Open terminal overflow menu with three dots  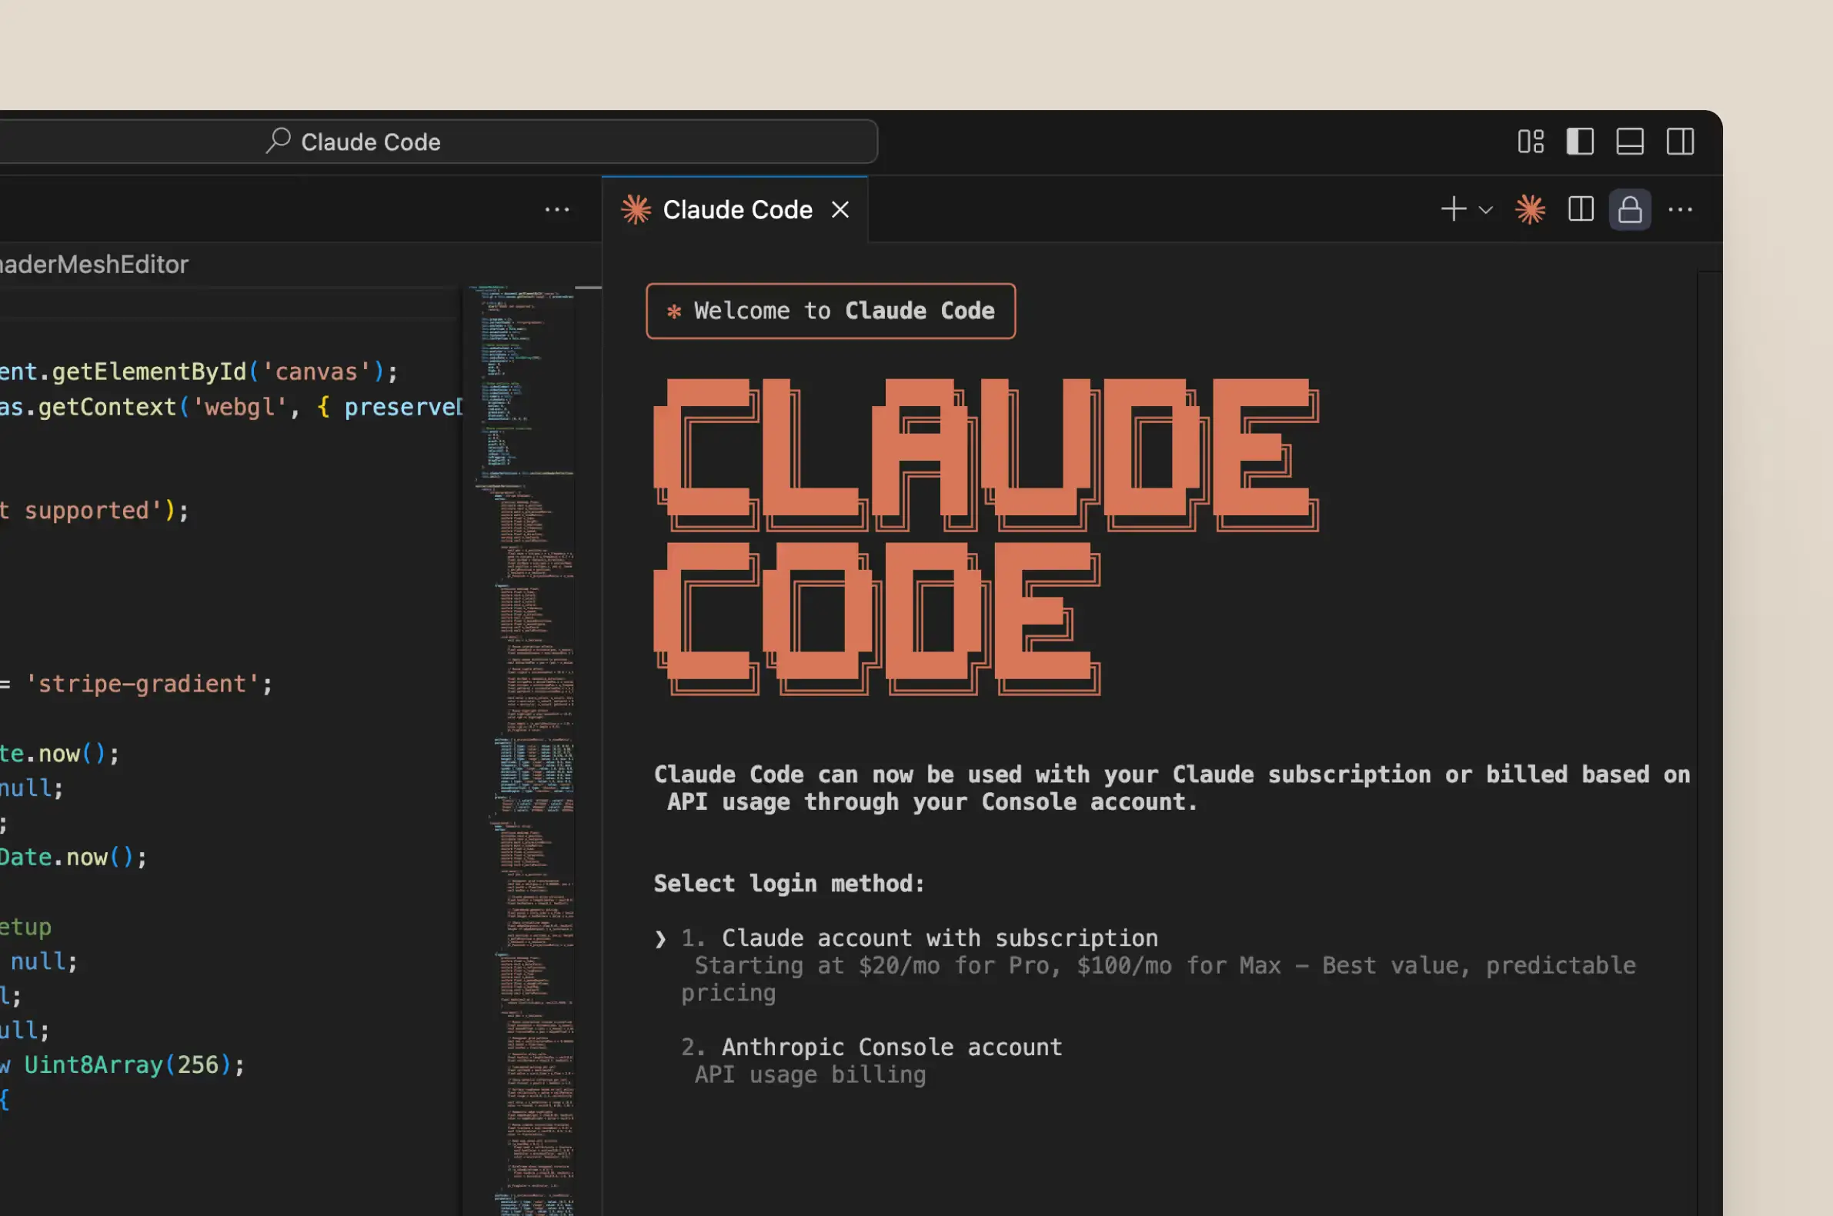1679,209
